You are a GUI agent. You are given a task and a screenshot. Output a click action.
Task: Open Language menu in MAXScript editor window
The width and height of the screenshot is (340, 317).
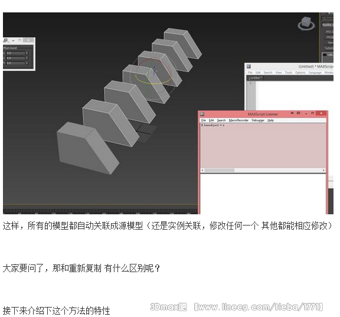point(315,73)
